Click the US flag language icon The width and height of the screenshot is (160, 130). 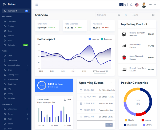tap(137, 5)
